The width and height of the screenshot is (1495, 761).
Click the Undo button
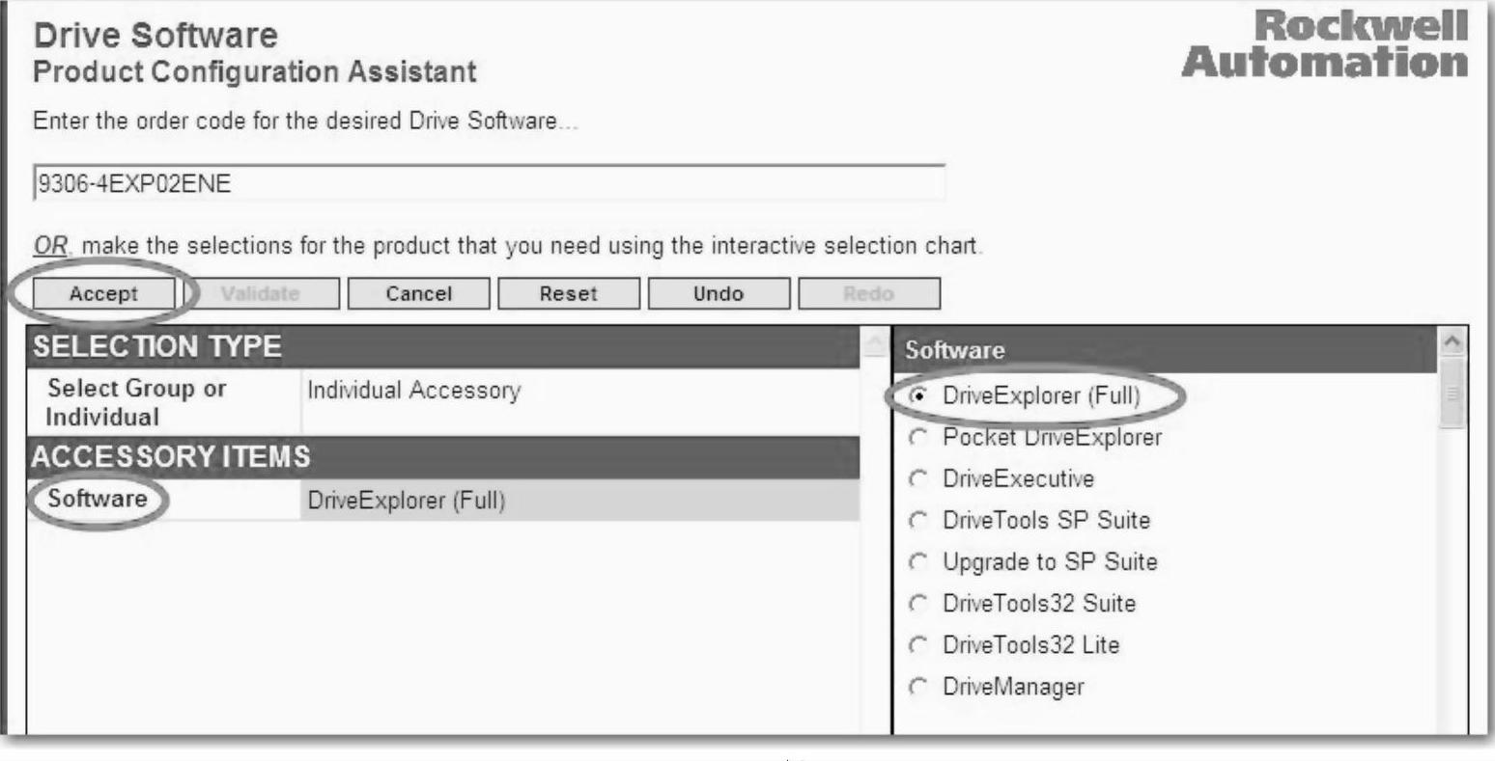click(x=718, y=294)
